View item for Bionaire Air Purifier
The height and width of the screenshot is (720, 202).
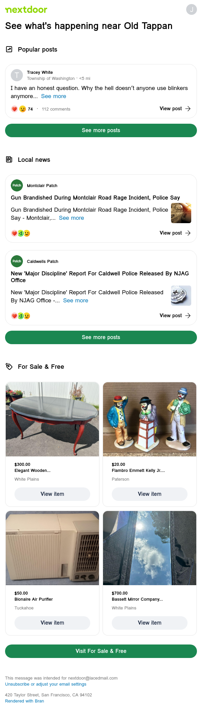pyautogui.click(x=52, y=623)
